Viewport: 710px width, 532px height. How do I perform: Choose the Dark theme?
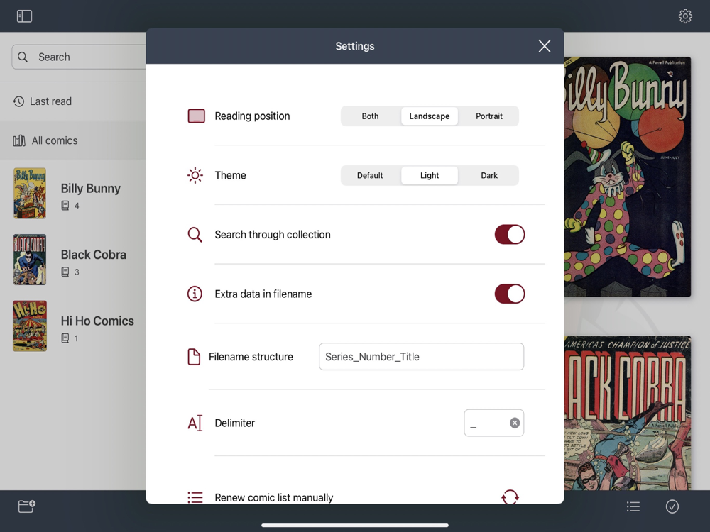(489, 175)
